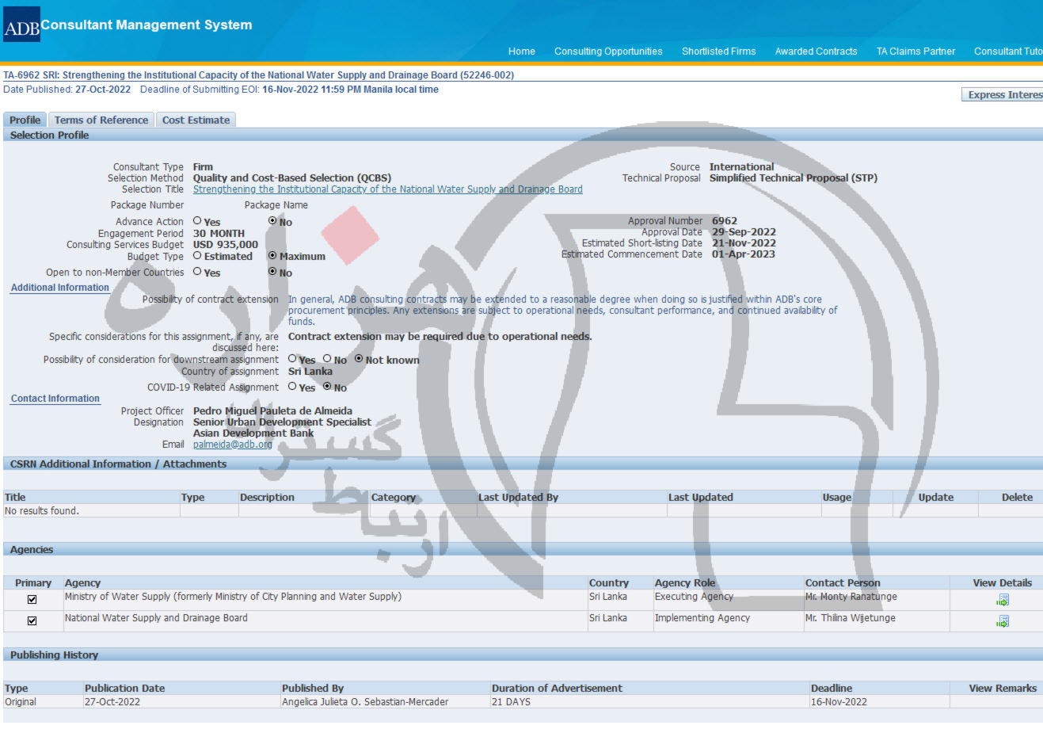The image size is (1043, 733).
Task: Click the ADB logo in header
Action: 21,25
